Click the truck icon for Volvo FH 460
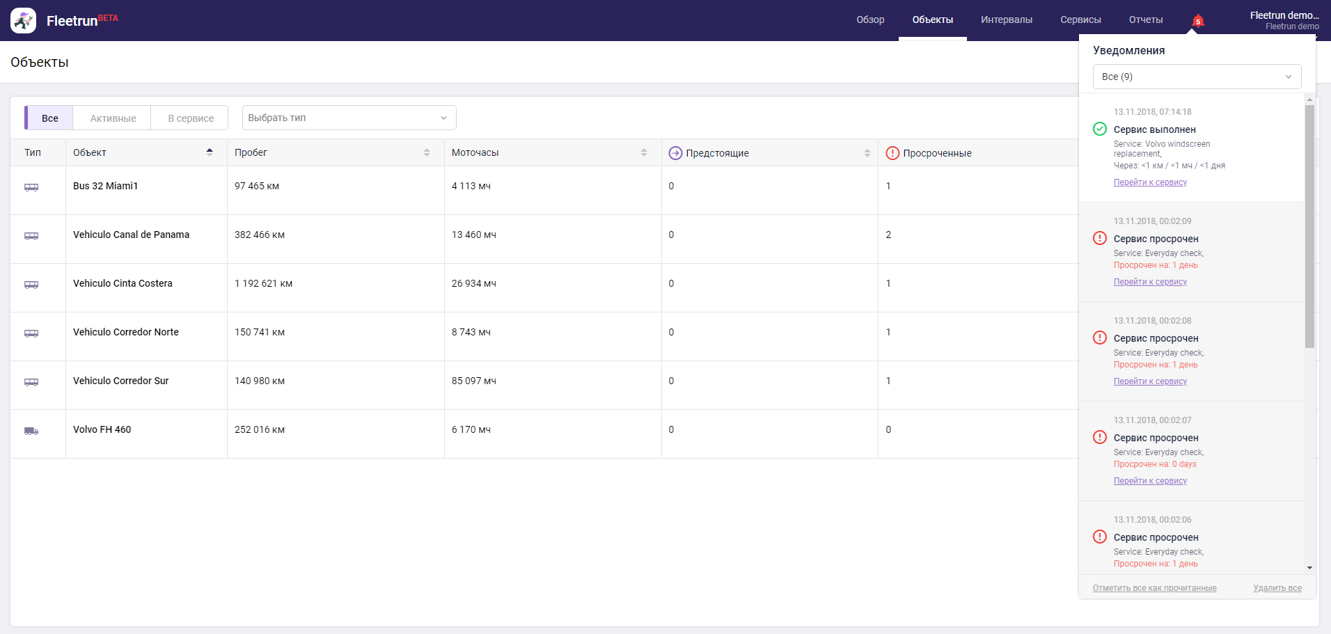The height and width of the screenshot is (634, 1331). click(x=31, y=431)
